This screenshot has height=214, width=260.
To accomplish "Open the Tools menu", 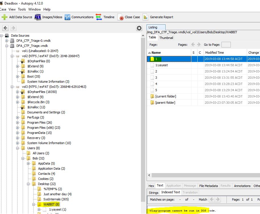I will pos(22,9).
